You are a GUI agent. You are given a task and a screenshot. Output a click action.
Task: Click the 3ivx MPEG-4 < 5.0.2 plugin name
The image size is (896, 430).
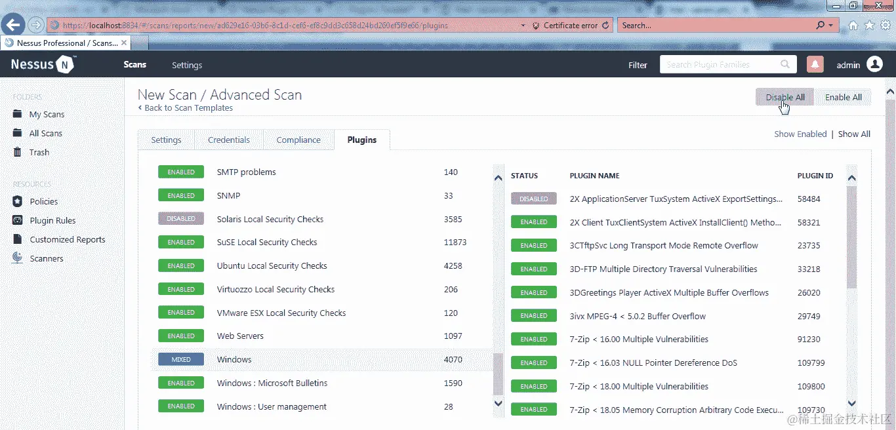(x=638, y=316)
